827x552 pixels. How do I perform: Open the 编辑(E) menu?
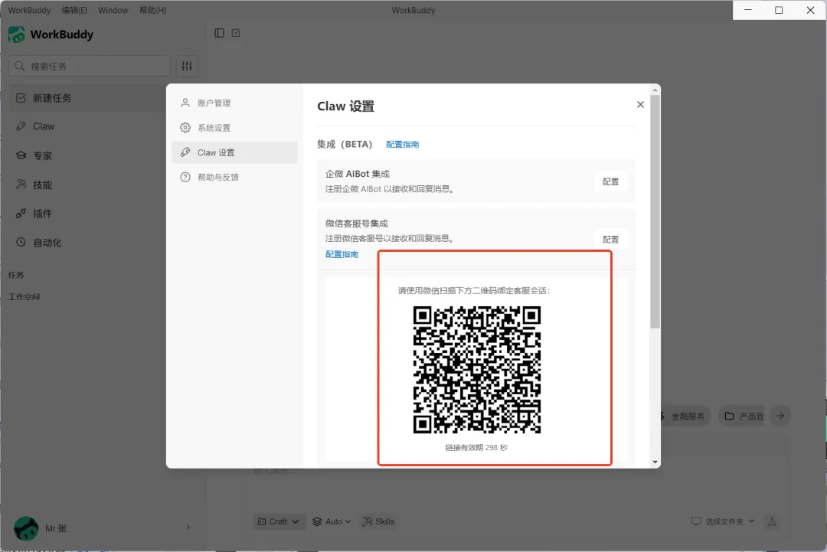(74, 10)
